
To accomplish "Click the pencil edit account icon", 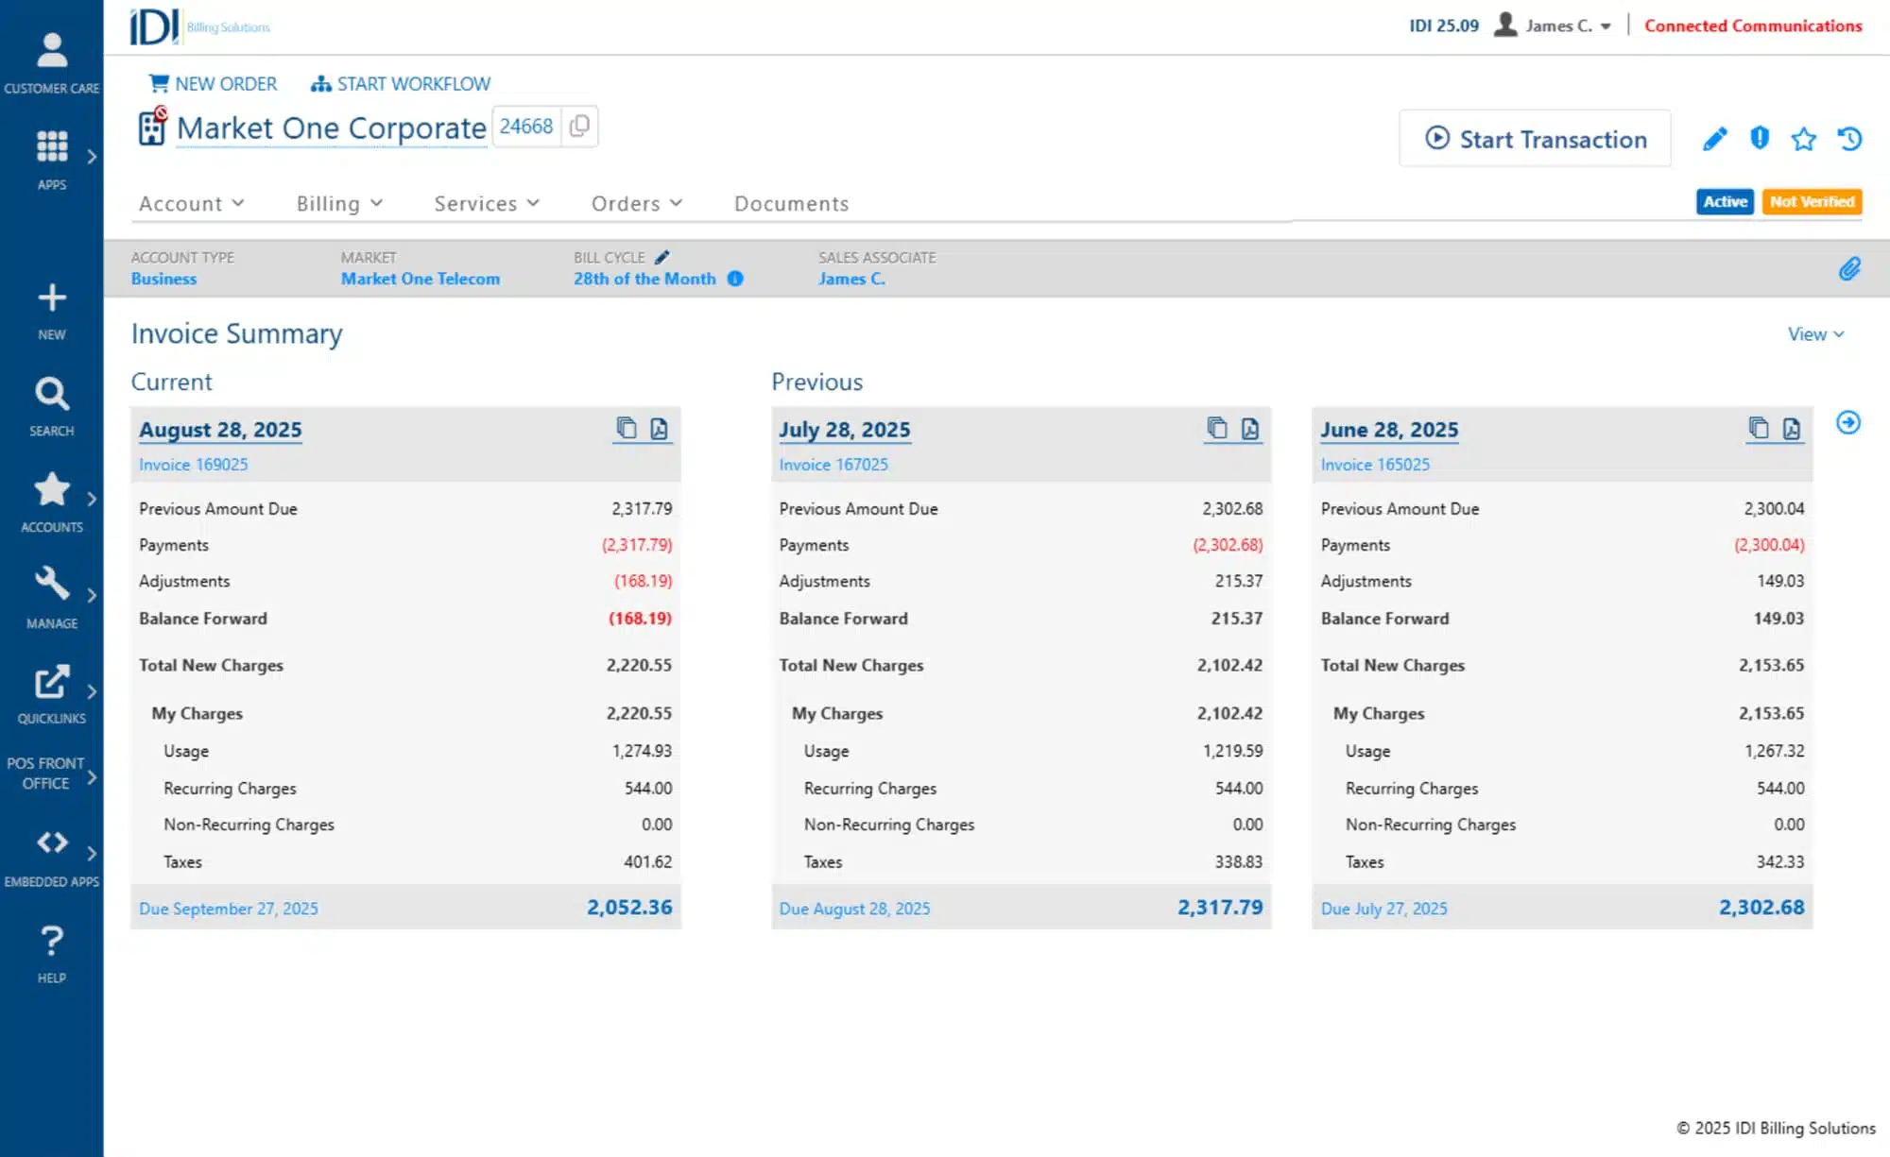I will [x=1714, y=140].
